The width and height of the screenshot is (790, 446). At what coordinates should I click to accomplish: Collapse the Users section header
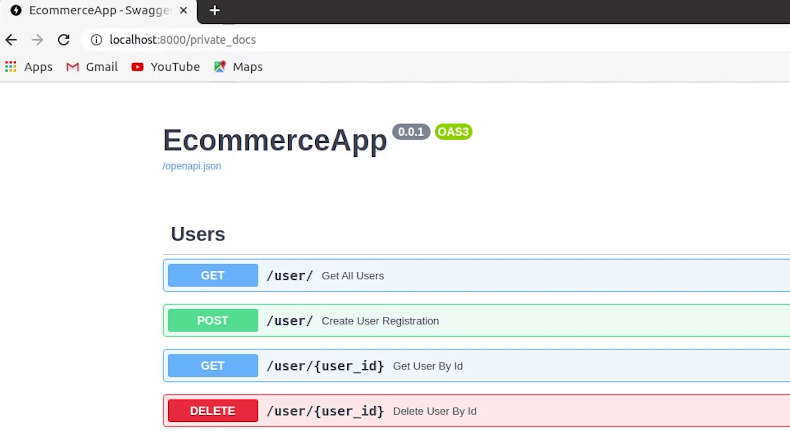198,234
